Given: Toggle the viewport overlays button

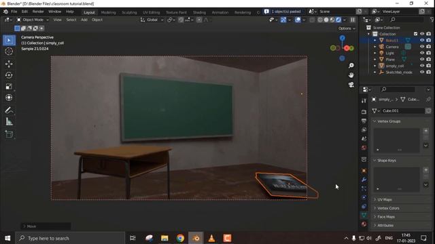Looking at the screenshot, I should 298,20.
